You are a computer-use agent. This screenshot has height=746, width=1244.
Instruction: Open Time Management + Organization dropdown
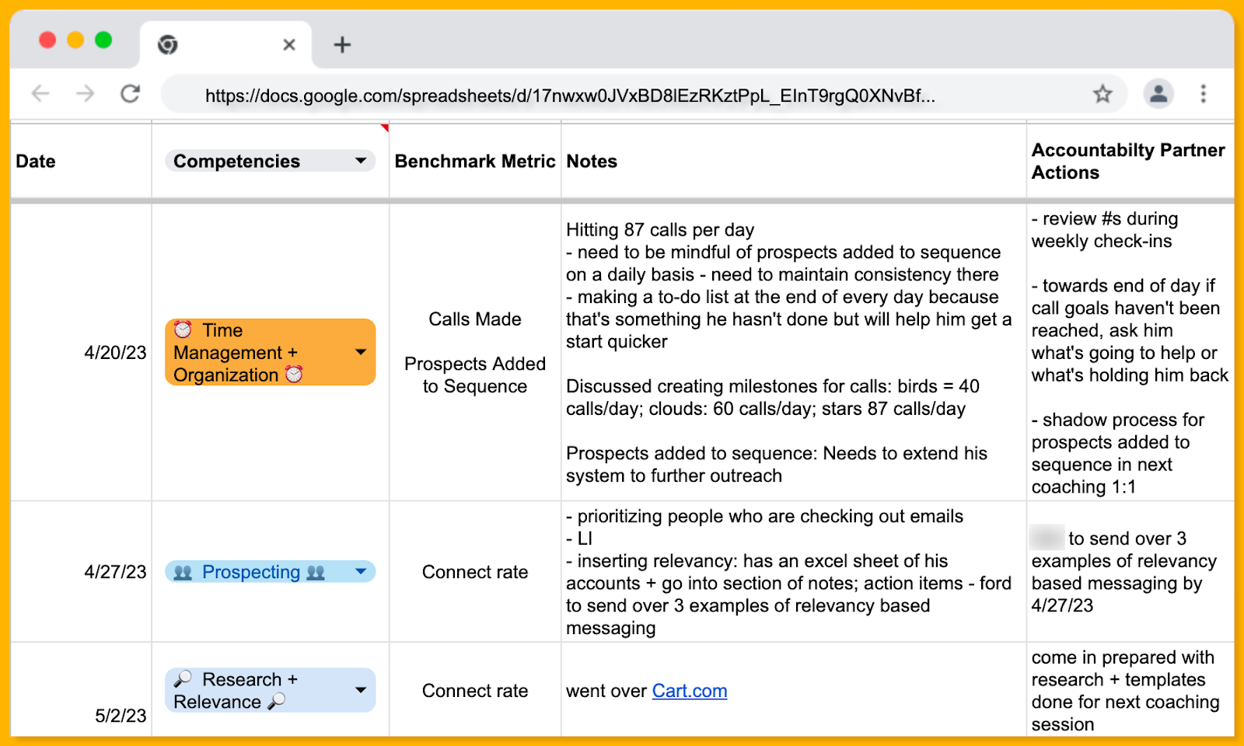[x=361, y=352]
